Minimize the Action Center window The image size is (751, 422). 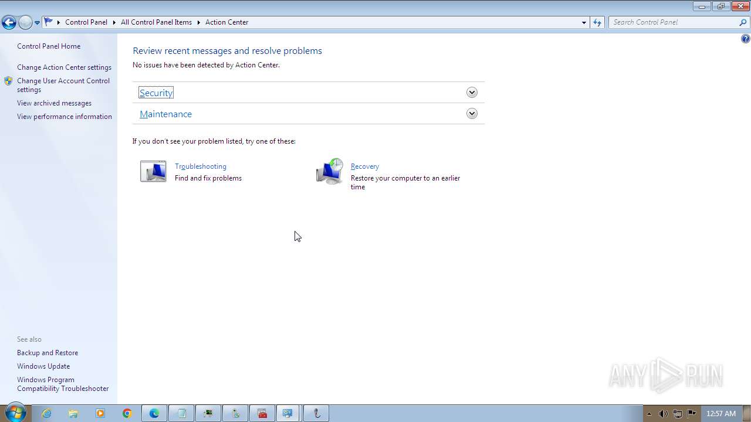[702, 6]
